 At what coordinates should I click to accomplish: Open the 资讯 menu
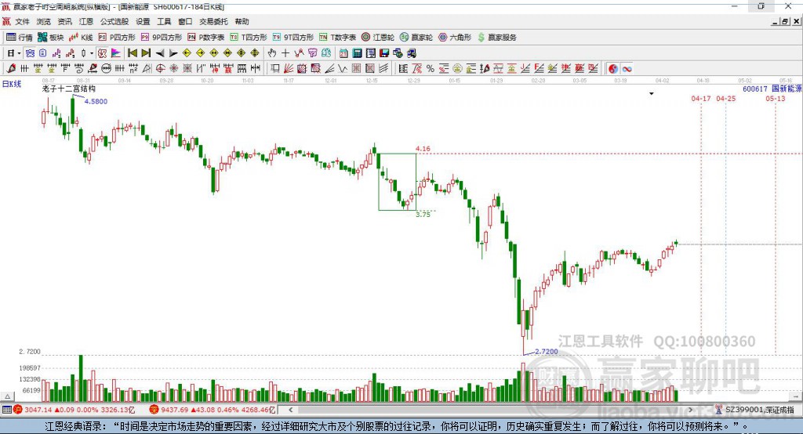tap(64, 21)
